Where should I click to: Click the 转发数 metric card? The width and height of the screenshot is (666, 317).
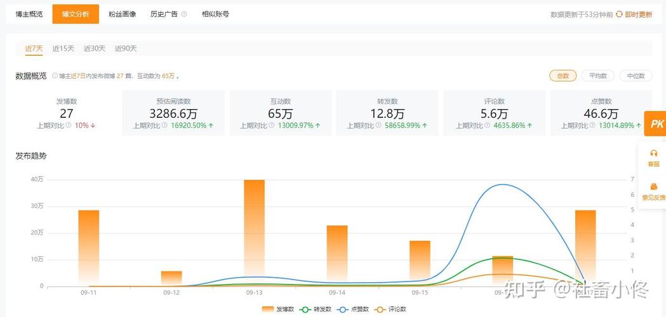pos(387,113)
